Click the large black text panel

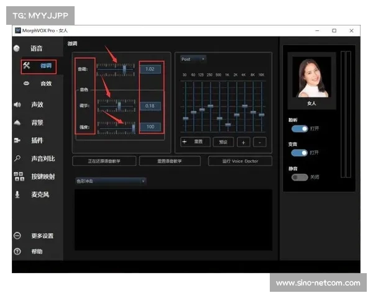tap(173, 220)
